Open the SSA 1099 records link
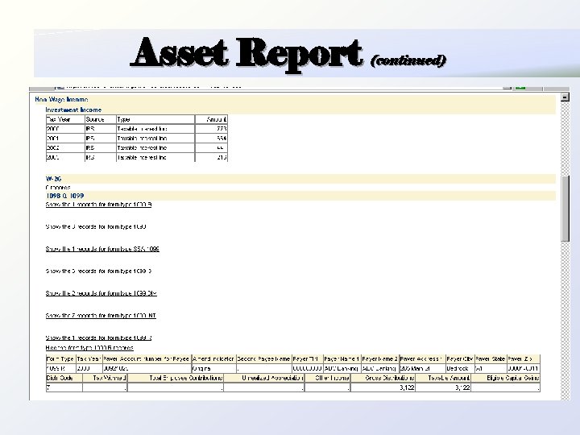Viewport: 580px width, 435px height. coord(102,249)
